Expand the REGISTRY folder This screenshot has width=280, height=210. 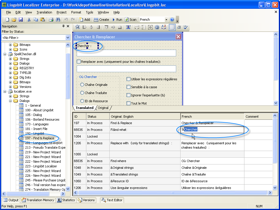pyautogui.click(x=10, y=68)
